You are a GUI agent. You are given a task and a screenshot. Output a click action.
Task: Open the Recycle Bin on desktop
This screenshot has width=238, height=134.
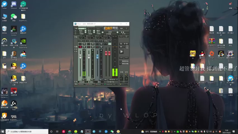coord(4,30)
